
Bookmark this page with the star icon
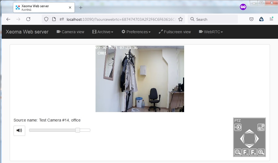(x=181, y=19)
